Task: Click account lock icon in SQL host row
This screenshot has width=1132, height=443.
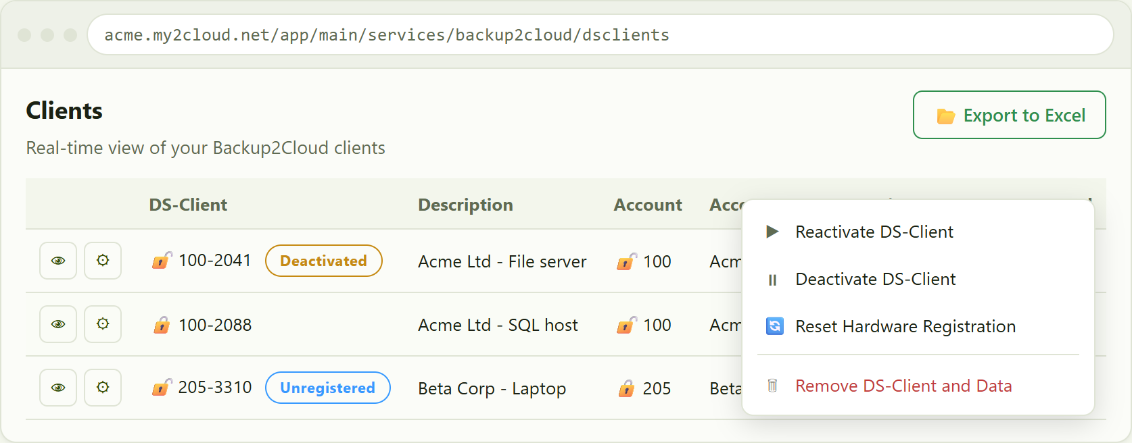Action: [x=626, y=325]
